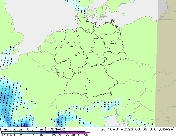176x136 pixels.
Task: Click the "(6h)" interval label
Action: 29,129
